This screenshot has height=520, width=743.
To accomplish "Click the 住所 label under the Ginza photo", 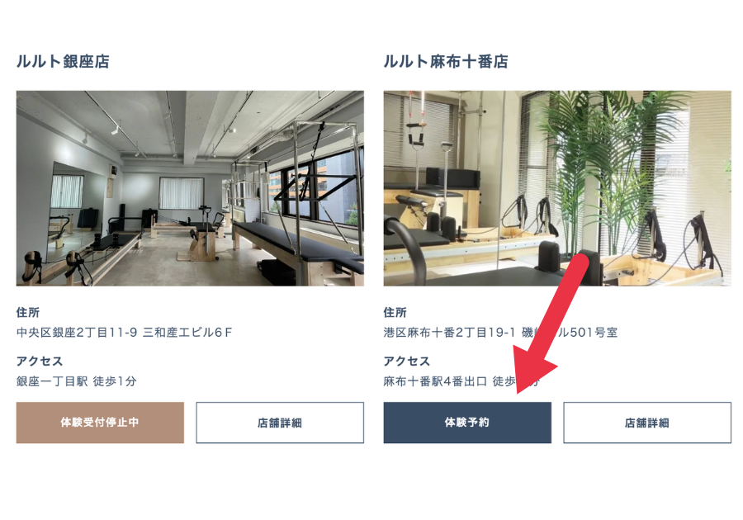I will tap(28, 313).
